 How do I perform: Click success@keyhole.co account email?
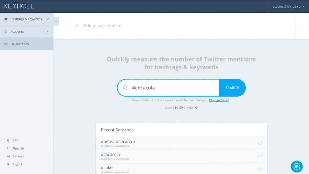(287, 6)
